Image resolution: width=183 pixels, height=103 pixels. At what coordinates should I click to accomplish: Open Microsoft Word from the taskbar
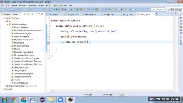pos(33,100)
